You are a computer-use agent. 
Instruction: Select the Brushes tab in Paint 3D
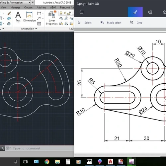pos(135,12)
